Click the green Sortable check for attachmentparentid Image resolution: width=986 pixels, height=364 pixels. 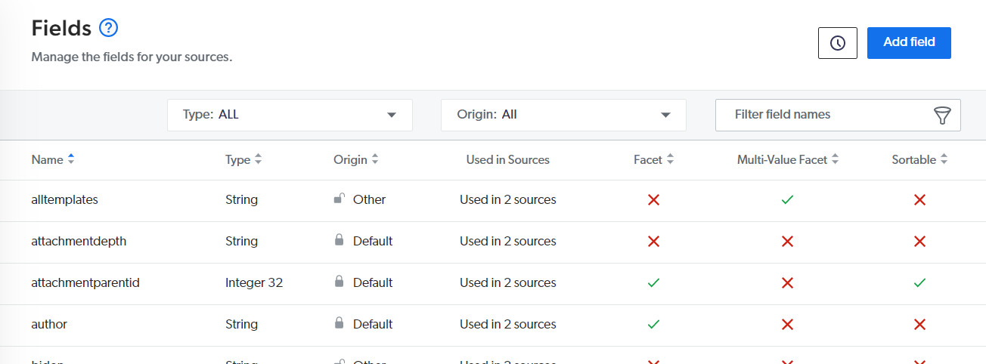919,283
